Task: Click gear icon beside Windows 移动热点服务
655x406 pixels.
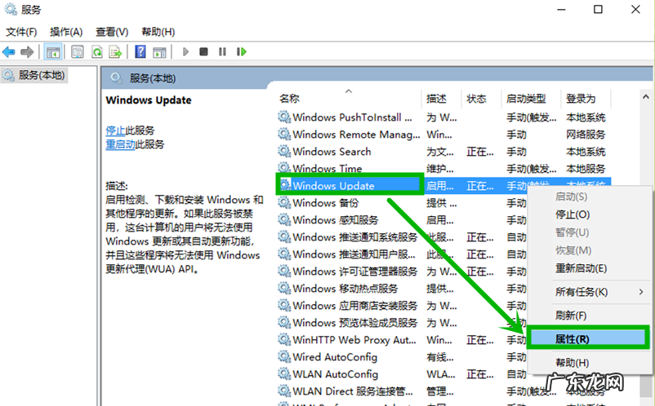Action: click(x=284, y=288)
